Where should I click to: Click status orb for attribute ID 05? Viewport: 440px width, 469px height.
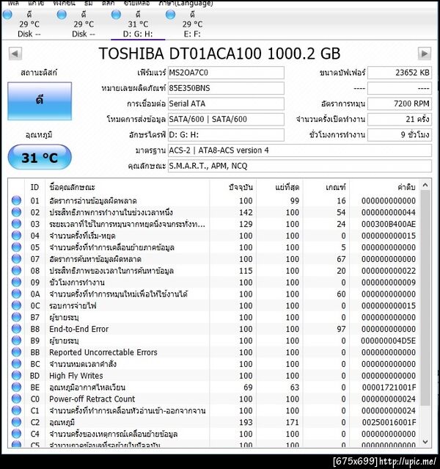16,247
